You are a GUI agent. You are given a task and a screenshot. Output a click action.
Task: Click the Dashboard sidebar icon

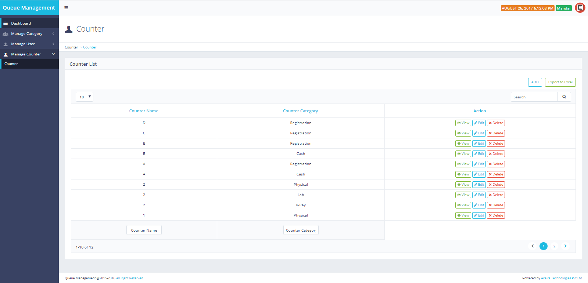click(6, 23)
